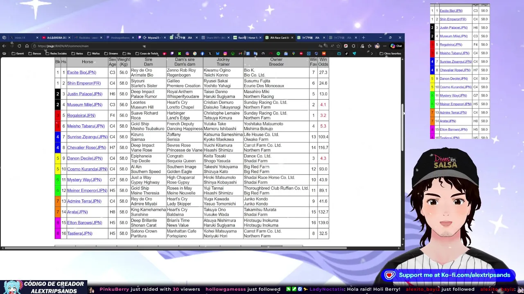Click jockey name Christophe Lemaire

[221, 113]
